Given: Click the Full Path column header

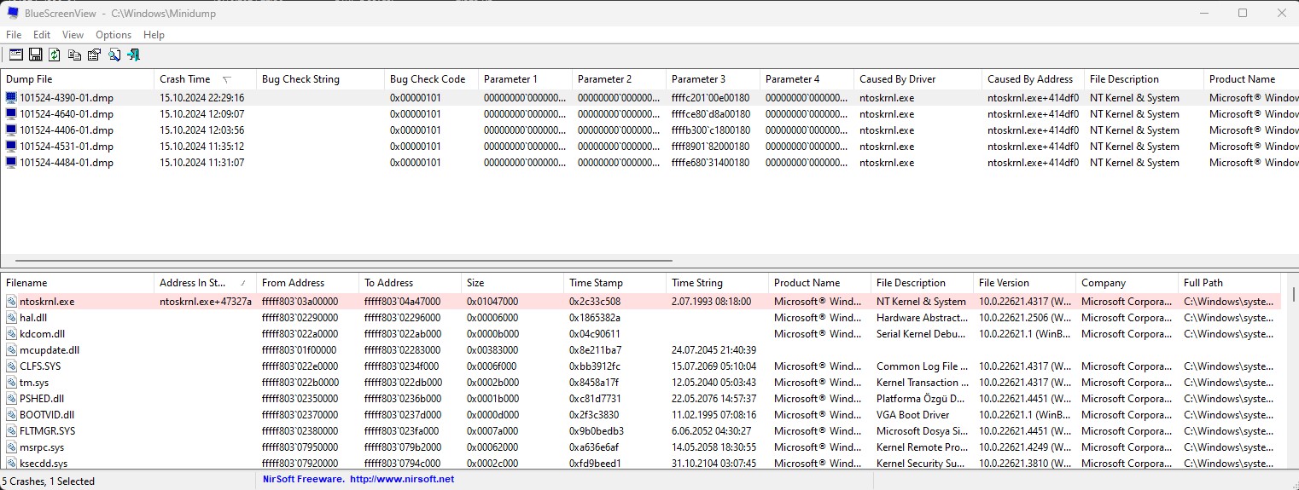Looking at the screenshot, I should pos(1229,283).
